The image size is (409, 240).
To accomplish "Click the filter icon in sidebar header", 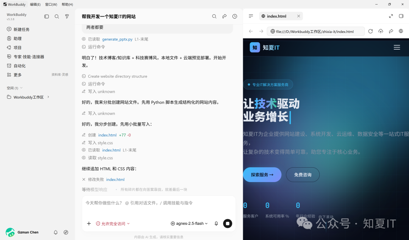I will 67,16.
